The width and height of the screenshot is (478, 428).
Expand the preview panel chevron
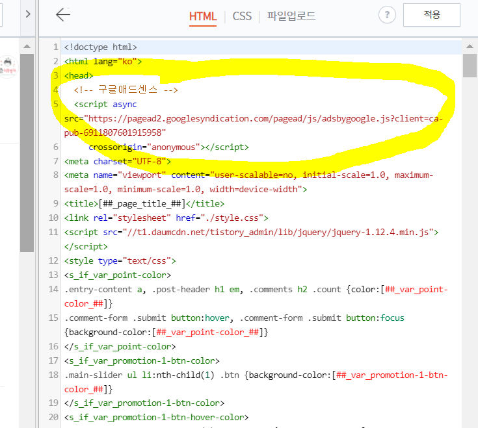[x=28, y=14]
